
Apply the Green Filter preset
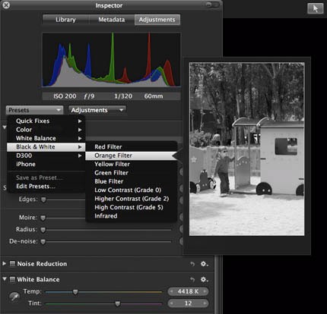click(x=132, y=173)
